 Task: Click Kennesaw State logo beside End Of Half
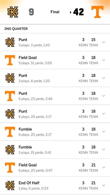coord(10,186)
